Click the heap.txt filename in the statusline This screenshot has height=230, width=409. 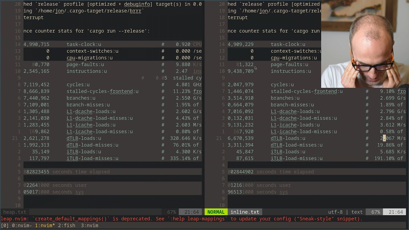coord(15,212)
